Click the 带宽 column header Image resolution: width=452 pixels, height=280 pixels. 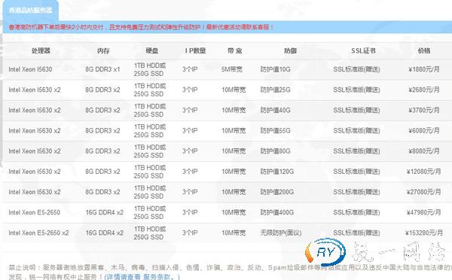point(234,50)
